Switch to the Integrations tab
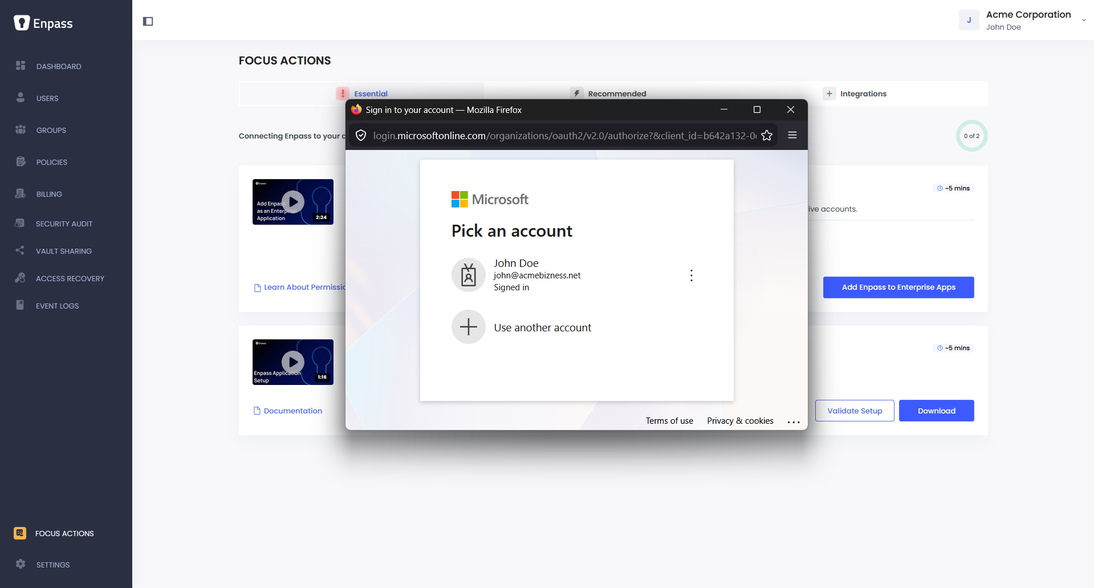The width and height of the screenshot is (1094, 588). [855, 94]
